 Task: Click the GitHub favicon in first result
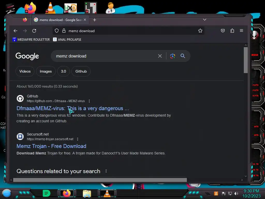pyautogui.click(x=20, y=98)
